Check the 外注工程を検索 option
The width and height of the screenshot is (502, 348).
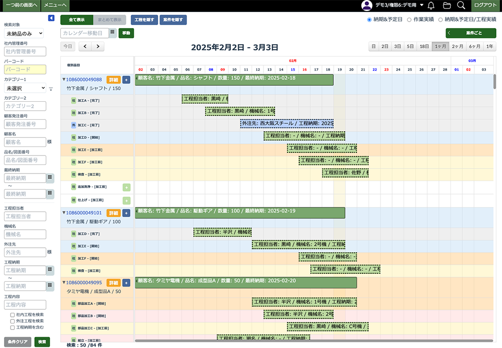click(13, 321)
